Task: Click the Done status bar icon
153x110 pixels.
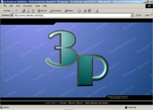Action: click(x=2, y=108)
